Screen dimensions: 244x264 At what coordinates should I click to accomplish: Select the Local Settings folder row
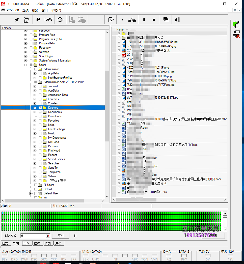tap(57, 129)
